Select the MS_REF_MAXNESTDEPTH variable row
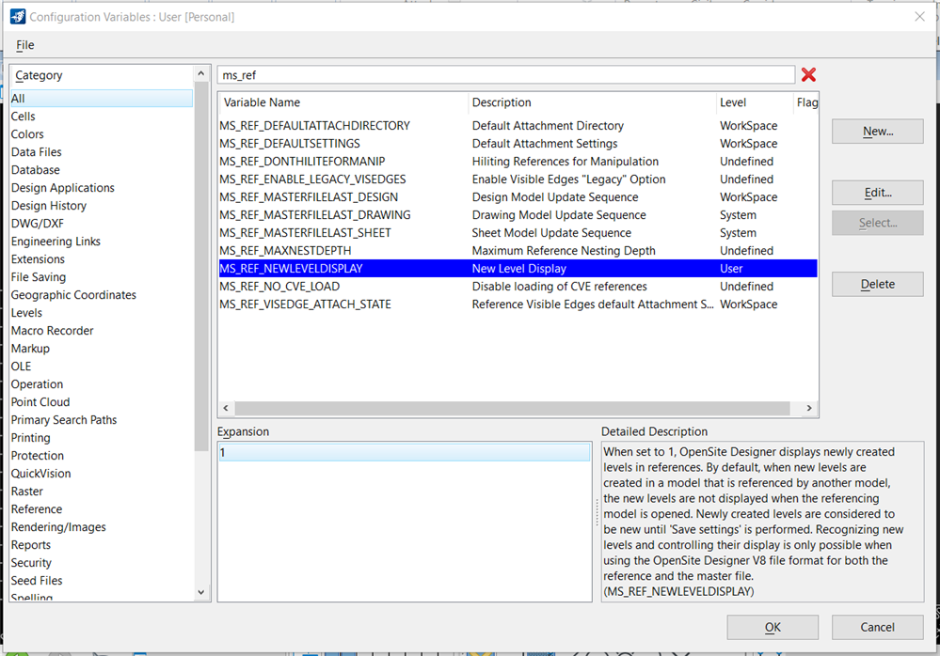The height and width of the screenshot is (656, 940). (518, 251)
